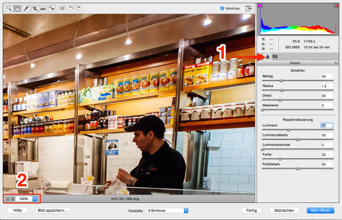
Task: Click the Bild öffnen button
Action: [x=320, y=210]
